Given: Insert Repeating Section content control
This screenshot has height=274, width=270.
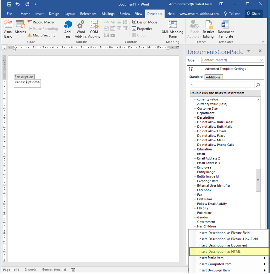Looking at the screenshot, I should point(106,35).
